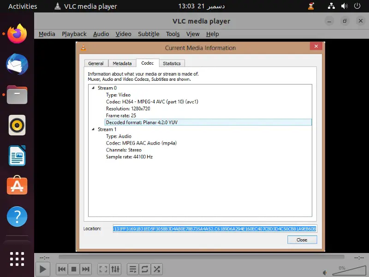Toggle fullscreen video mode
369x277 pixels.
point(103,269)
